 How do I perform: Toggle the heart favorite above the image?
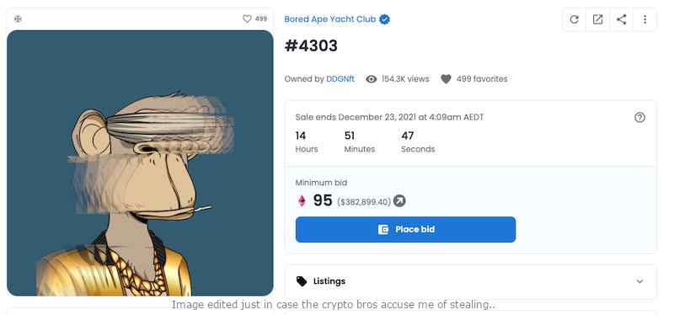[247, 19]
